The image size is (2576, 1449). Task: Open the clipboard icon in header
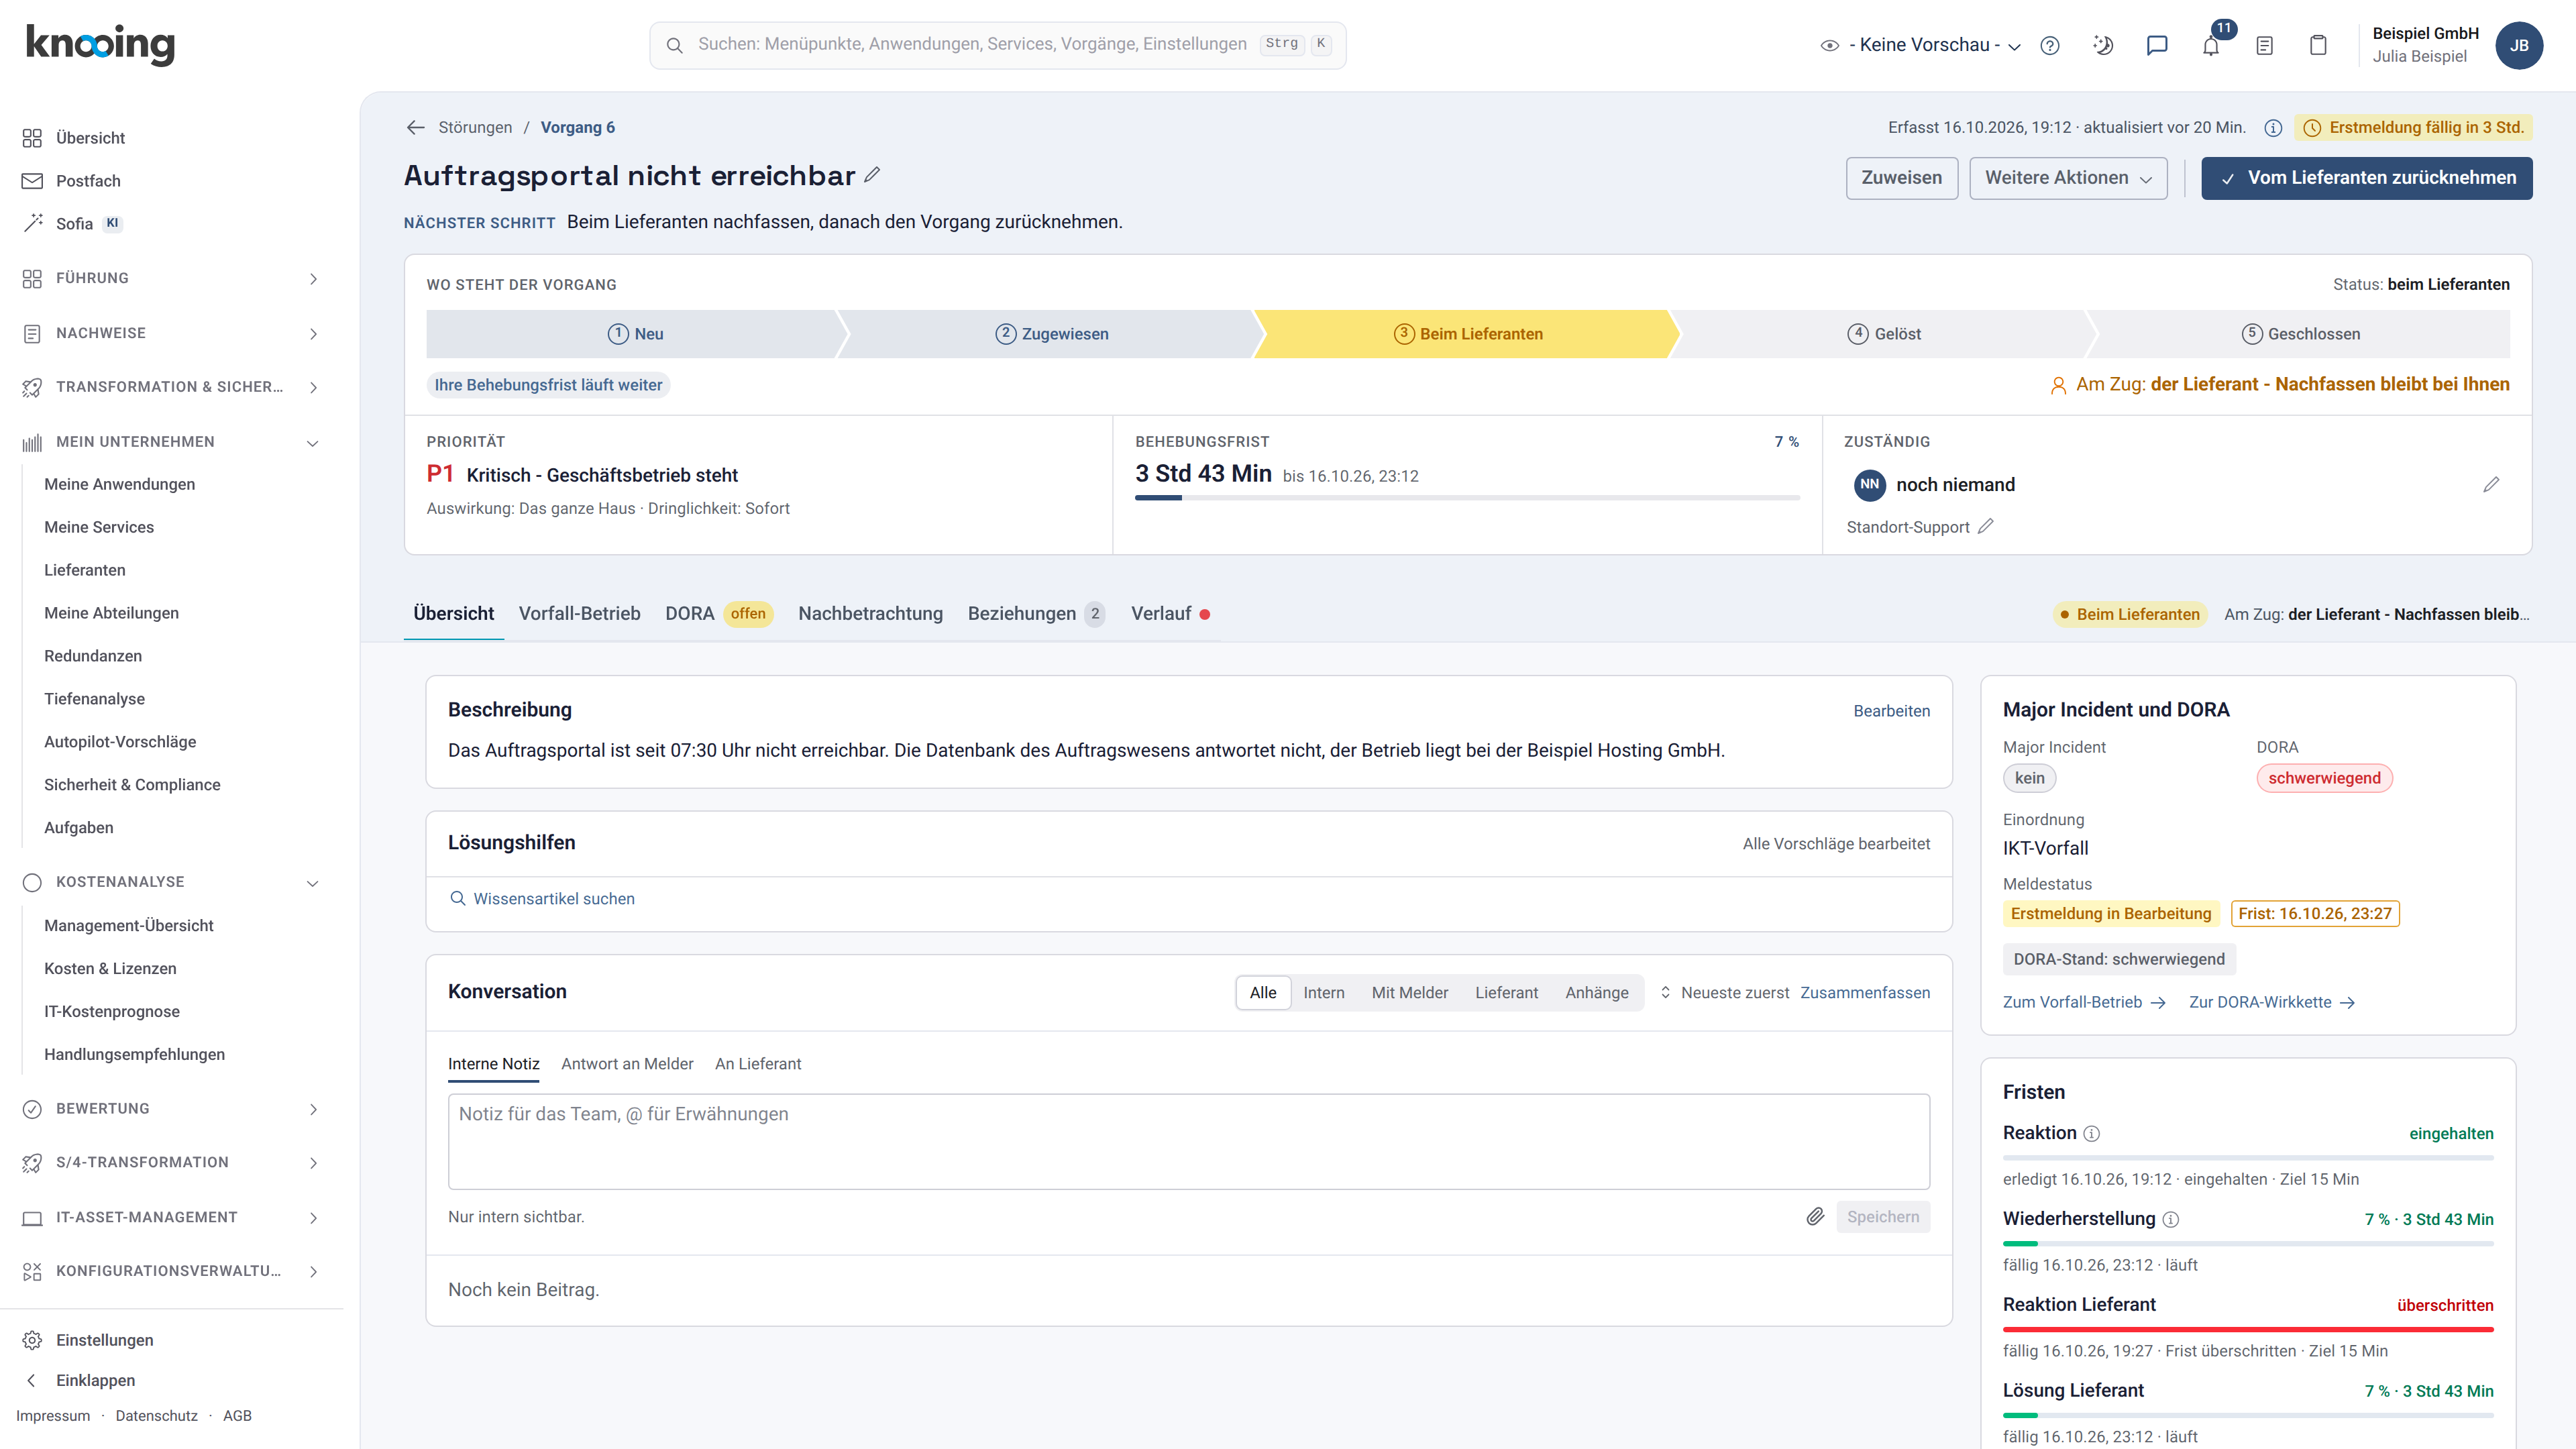pyautogui.click(x=2318, y=45)
